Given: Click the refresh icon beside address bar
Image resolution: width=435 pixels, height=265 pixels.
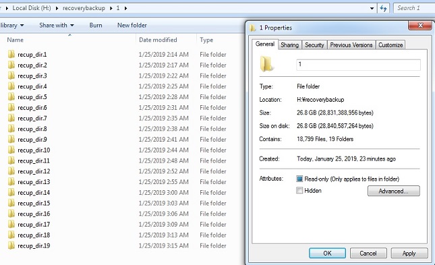Looking at the screenshot, I should [383, 8].
